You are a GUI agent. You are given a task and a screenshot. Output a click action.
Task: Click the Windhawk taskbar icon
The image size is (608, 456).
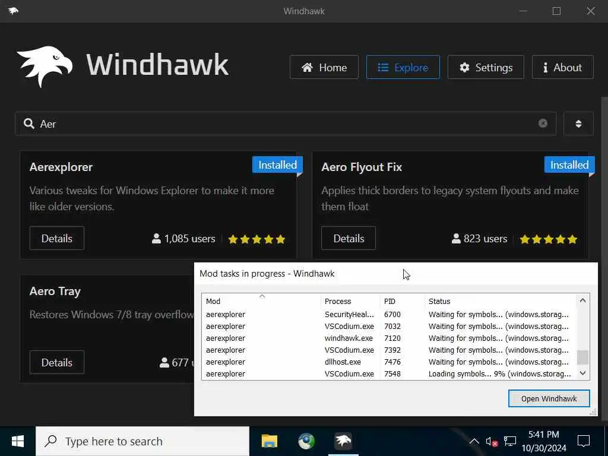coord(343,441)
